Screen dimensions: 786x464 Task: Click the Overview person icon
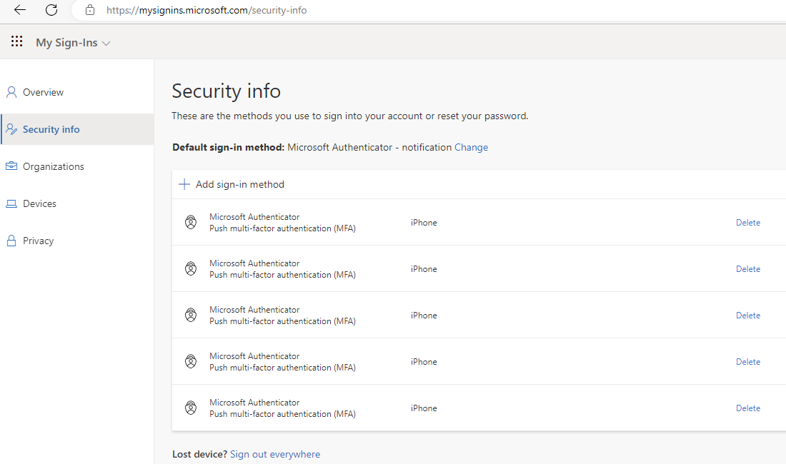11,92
